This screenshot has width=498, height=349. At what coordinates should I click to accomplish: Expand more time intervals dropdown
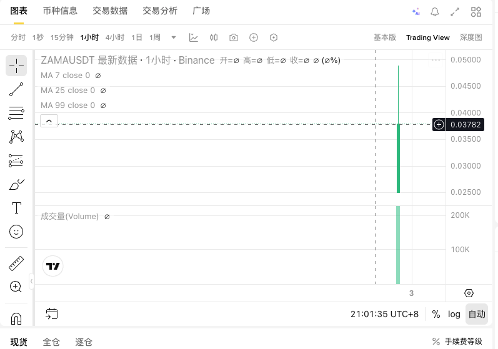tap(174, 37)
